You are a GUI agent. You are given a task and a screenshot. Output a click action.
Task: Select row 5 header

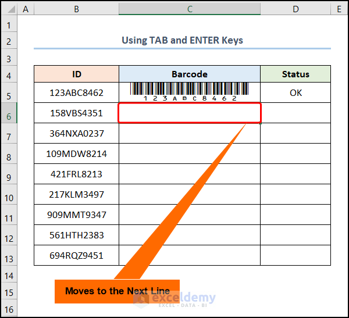pos(9,92)
